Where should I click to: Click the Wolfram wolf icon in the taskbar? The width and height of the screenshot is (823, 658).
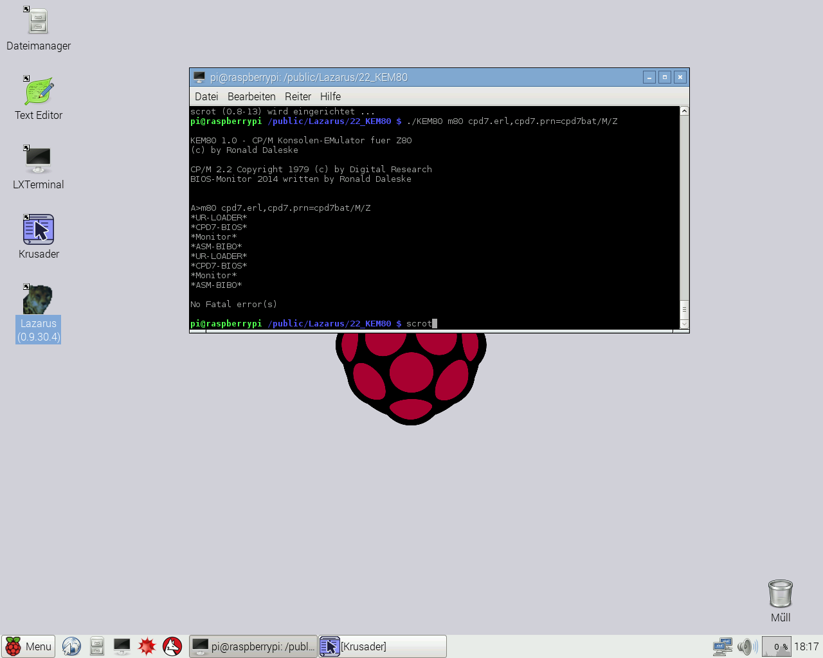[x=172, y=646]
